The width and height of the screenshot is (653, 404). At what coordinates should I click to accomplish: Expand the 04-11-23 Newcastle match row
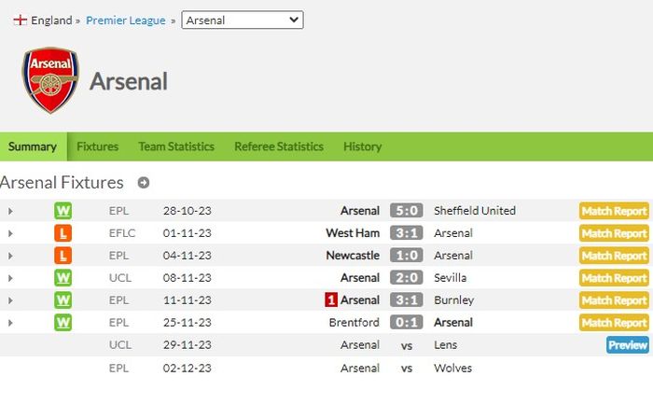[10, 256]
